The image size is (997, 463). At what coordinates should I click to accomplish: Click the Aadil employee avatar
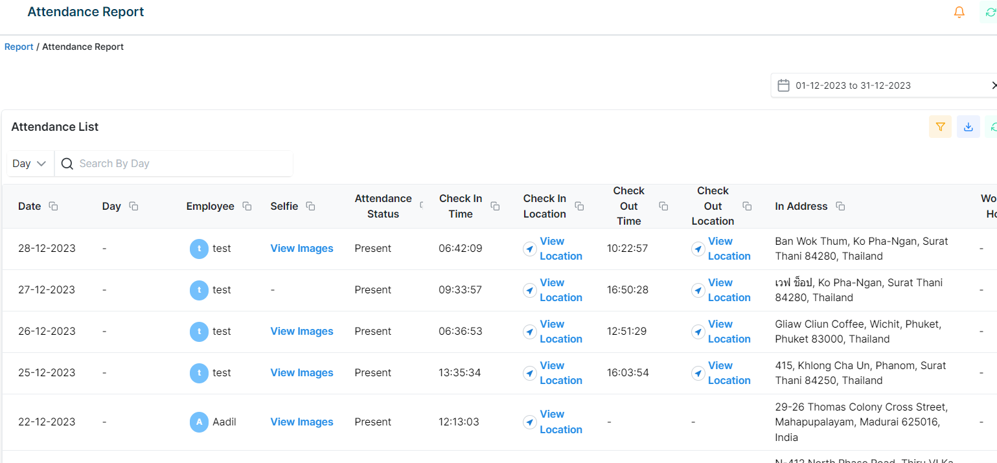coord(199,422)
